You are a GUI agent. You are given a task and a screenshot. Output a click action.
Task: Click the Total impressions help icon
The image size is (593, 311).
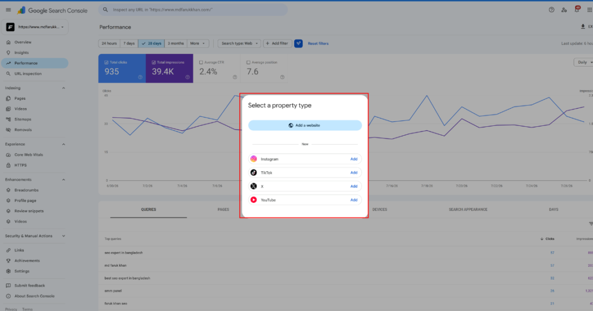click(x=188, y=77)
